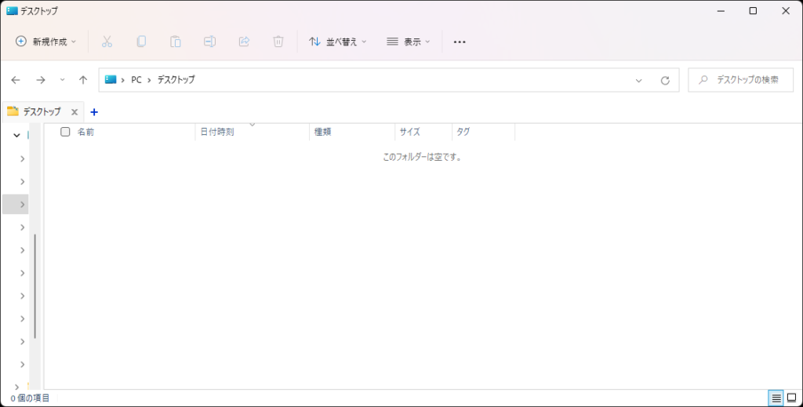Screen dimensions: 803x407
Task: Open the address bar history dropdown chevron
Action: pos(638,80)
